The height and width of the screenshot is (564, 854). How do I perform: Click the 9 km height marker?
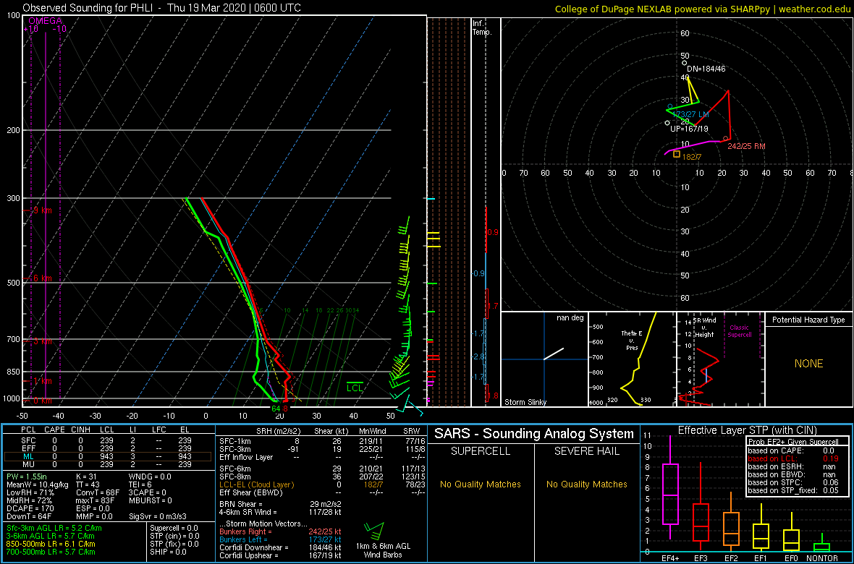38,210
